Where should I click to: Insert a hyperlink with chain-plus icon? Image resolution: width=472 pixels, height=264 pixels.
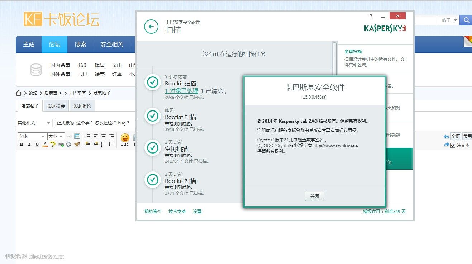[61, 144]
